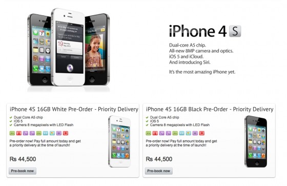The image size is (287, 186).
Task: Click the colorful photo feature icon on white iPhone card
Action: [x=52, y=133]
